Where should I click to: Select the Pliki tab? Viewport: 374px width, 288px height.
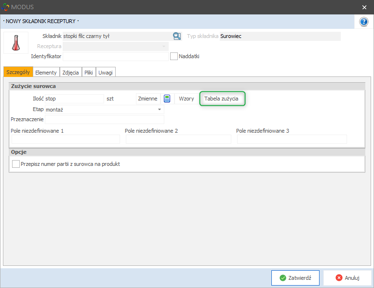[89, 72]
